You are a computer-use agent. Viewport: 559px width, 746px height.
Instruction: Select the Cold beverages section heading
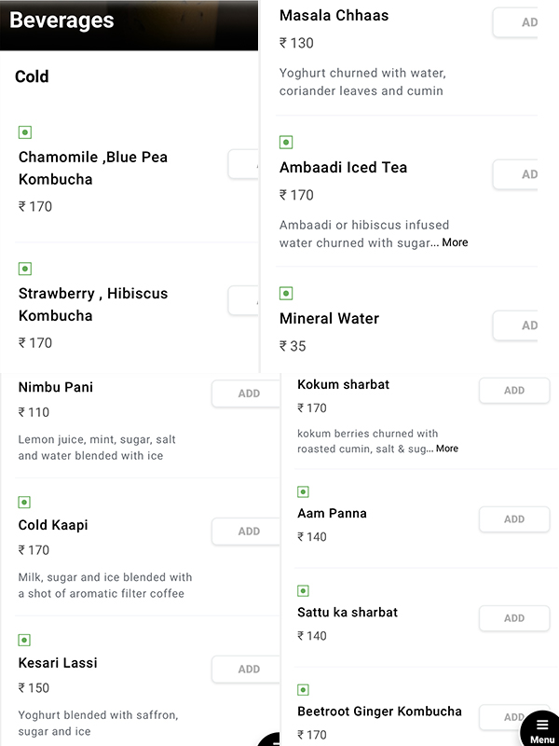tap(32, 76)
